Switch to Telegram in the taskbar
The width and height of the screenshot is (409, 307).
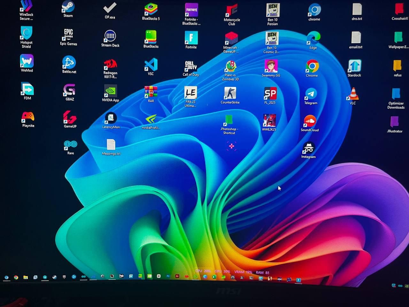(x=45, y=277)
